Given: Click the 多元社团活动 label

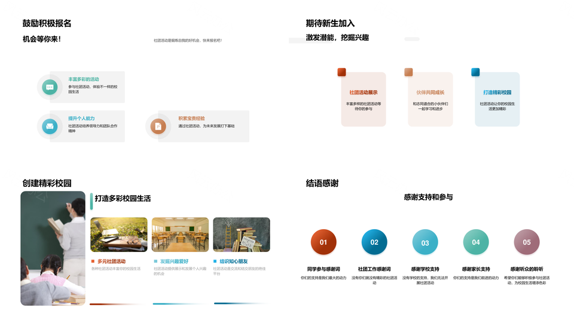Looking at the screenshot, I should click(111, 261).
